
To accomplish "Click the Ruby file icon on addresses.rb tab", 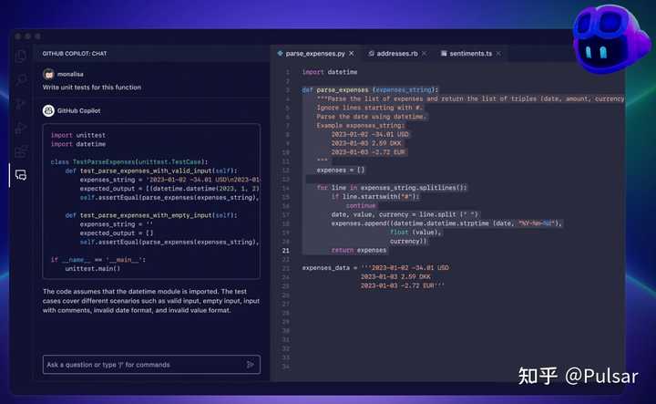I will [x=371, y=54].
